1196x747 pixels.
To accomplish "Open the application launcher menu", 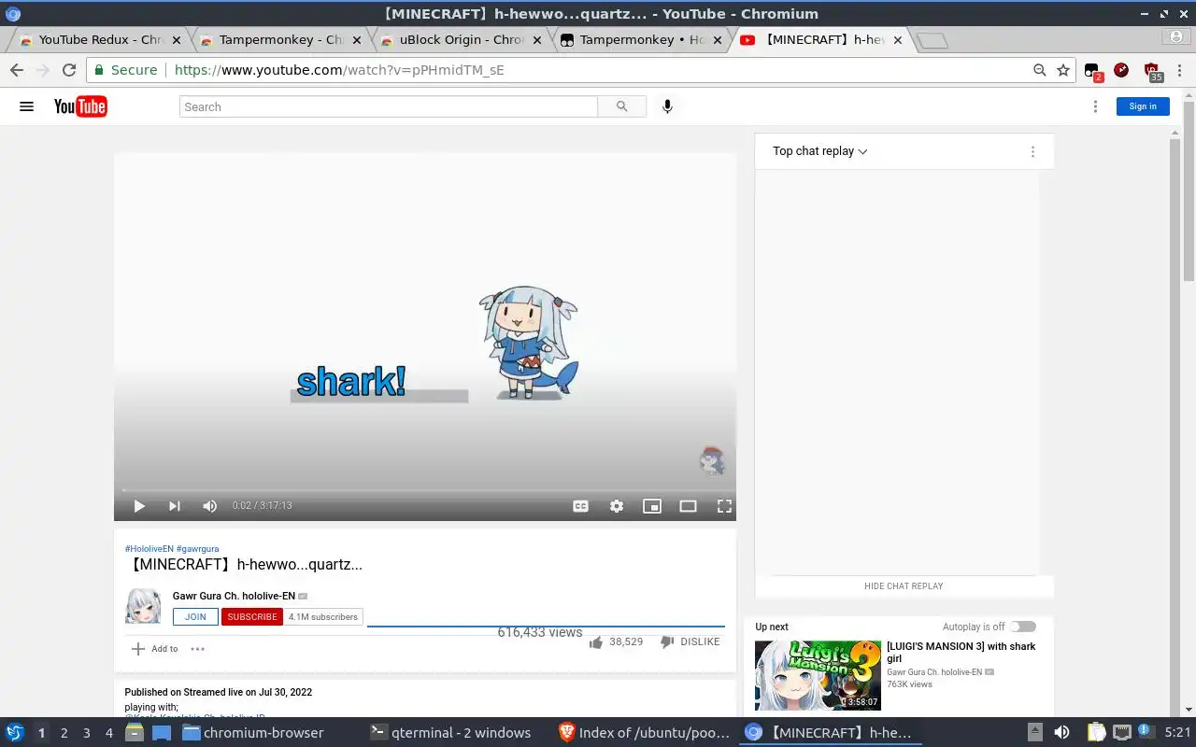I will coord(14,733).
